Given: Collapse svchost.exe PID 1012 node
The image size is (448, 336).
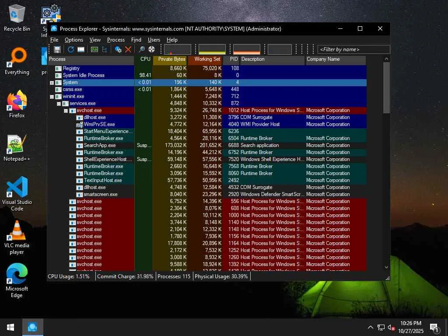Looking at the screenshot, I should tap(66, 111).
